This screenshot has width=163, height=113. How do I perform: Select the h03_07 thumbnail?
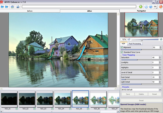click(114, 99)
